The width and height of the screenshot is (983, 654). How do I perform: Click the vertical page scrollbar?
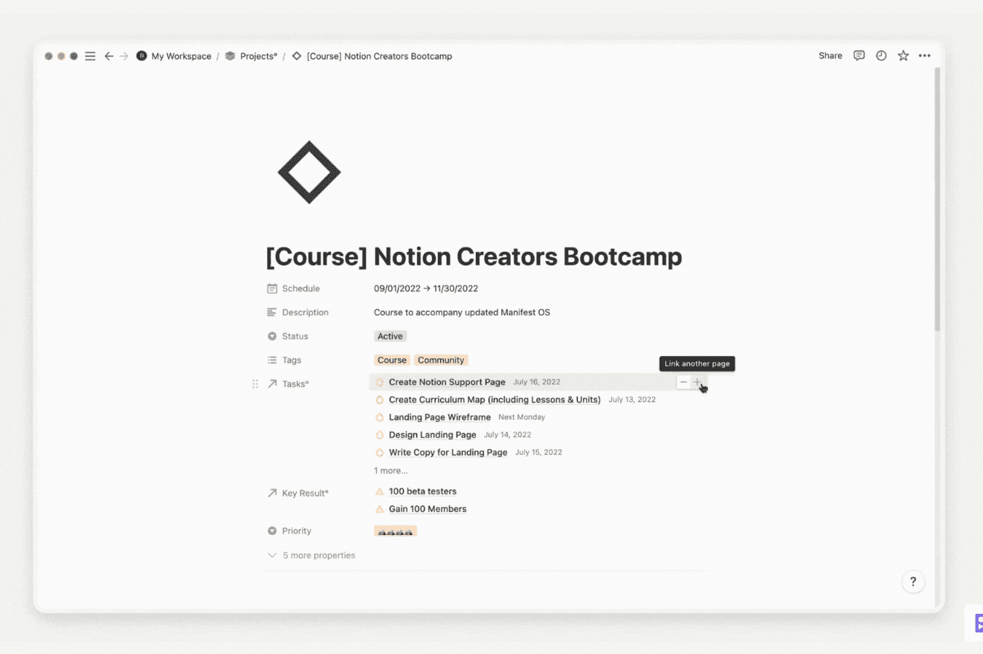point(937,199)
